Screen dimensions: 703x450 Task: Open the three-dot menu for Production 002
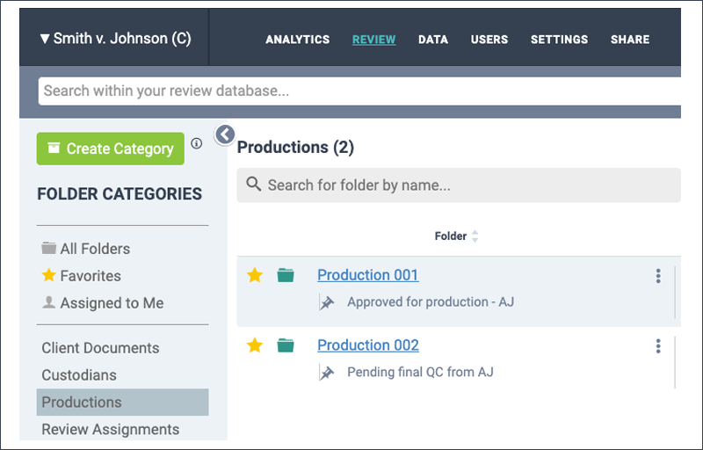click(x=658, y=346)
